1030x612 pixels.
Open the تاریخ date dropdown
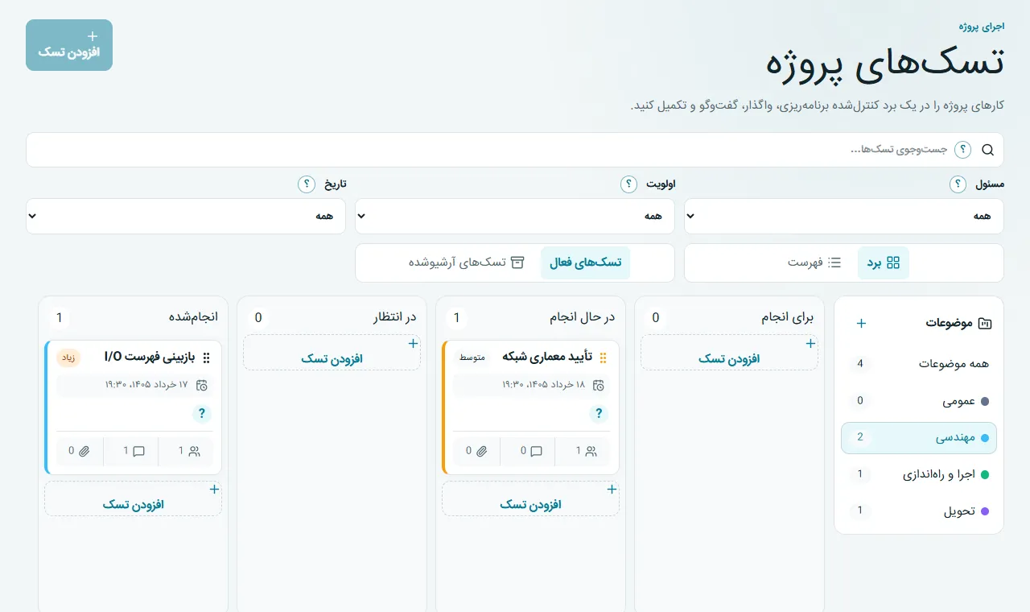pos(186,217)
